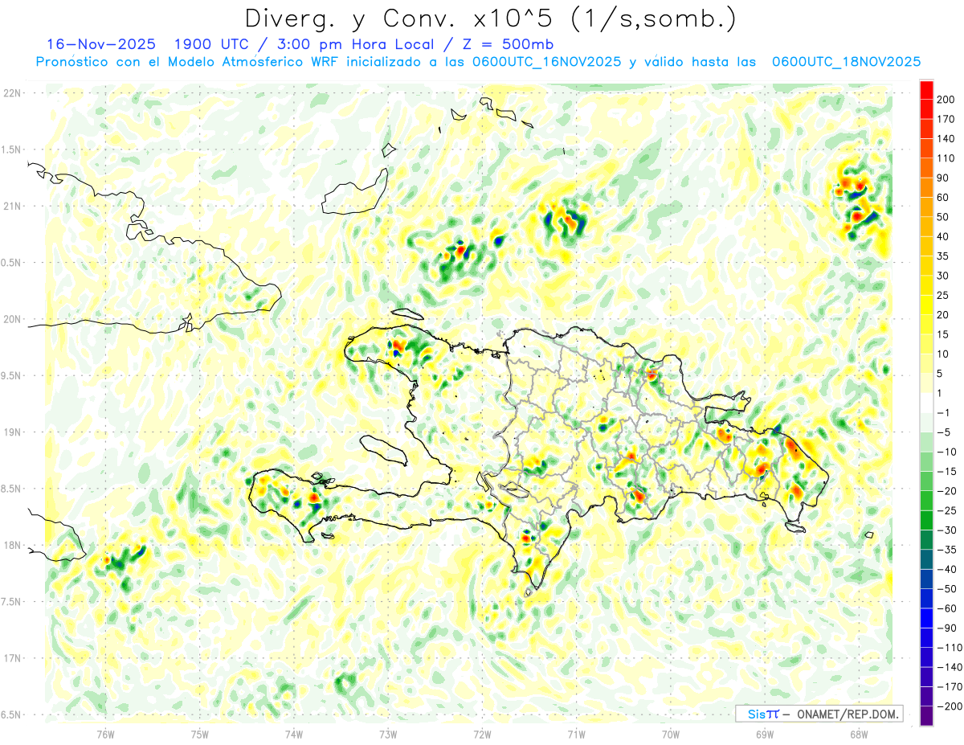Click the 170 label on the color scale
This screenshot has height=745, width=964.
(946, 119)
